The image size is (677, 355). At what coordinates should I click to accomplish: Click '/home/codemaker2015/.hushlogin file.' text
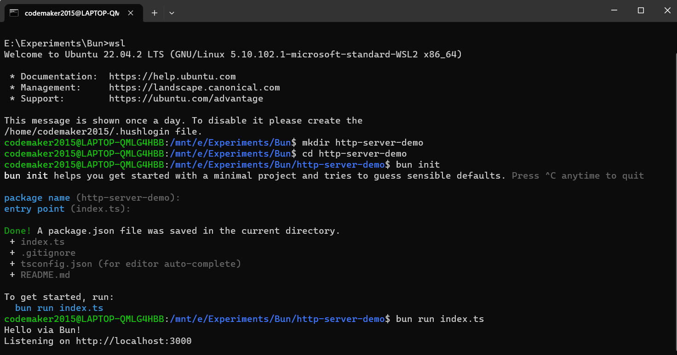[x=103, y=132]
